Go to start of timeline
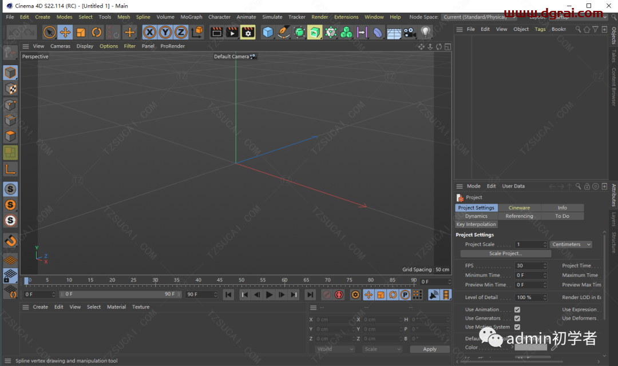 click(x=228, y=295)
